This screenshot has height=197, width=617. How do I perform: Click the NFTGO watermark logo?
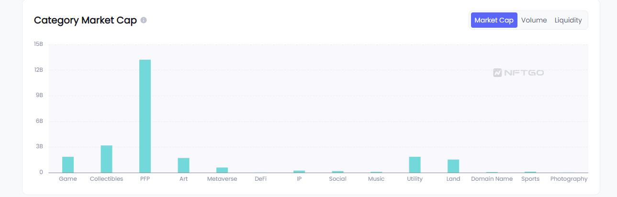pyautogui.click(x=518, y=73)
